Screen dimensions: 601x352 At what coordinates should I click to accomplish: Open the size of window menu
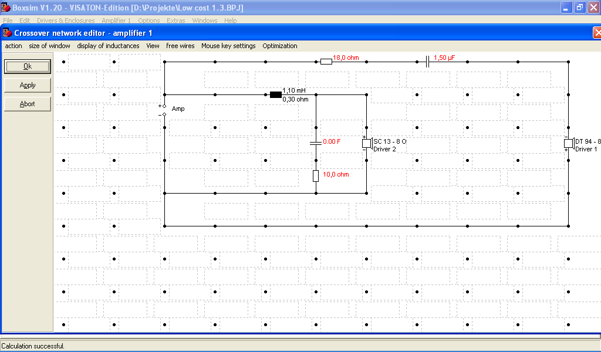[49, 46]
